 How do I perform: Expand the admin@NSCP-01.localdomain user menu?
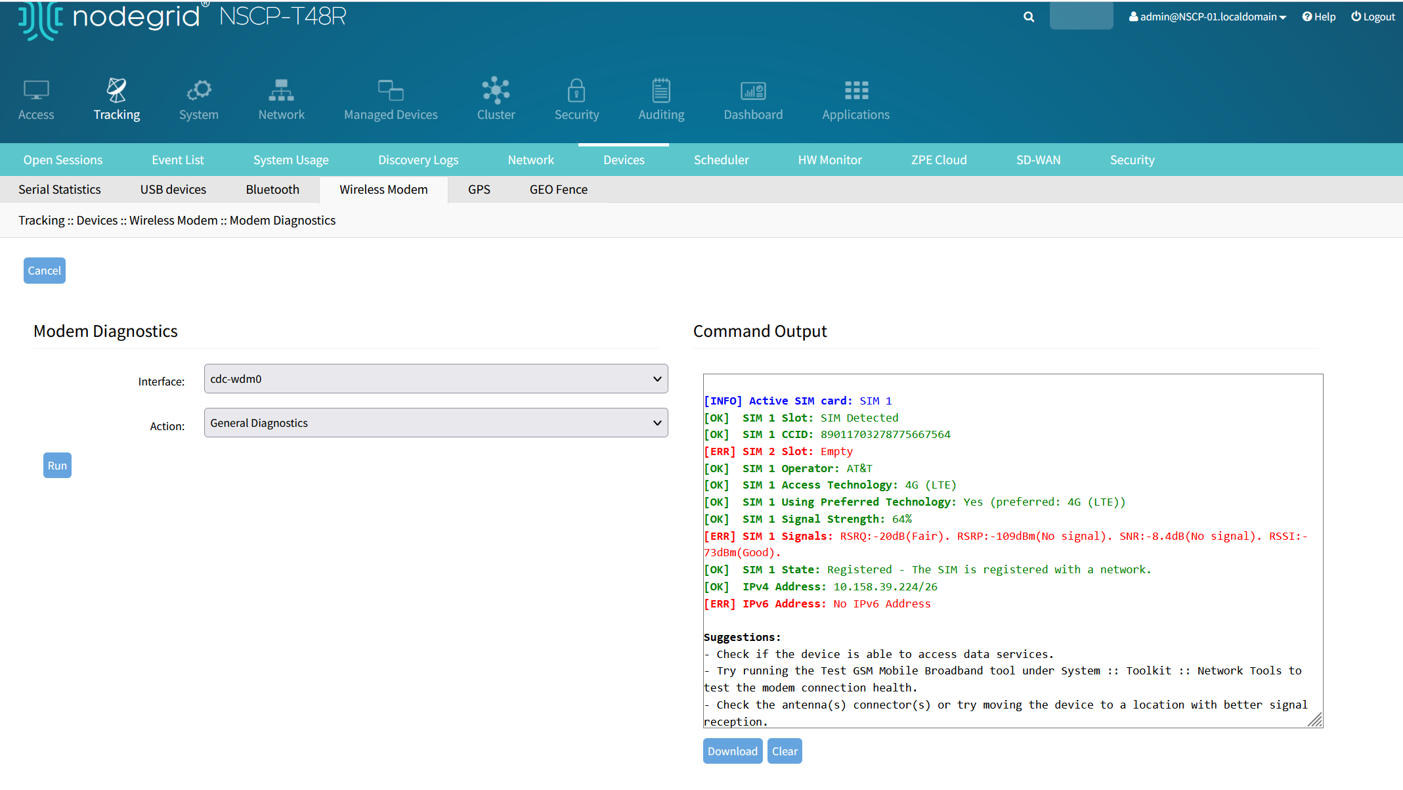1207,17
